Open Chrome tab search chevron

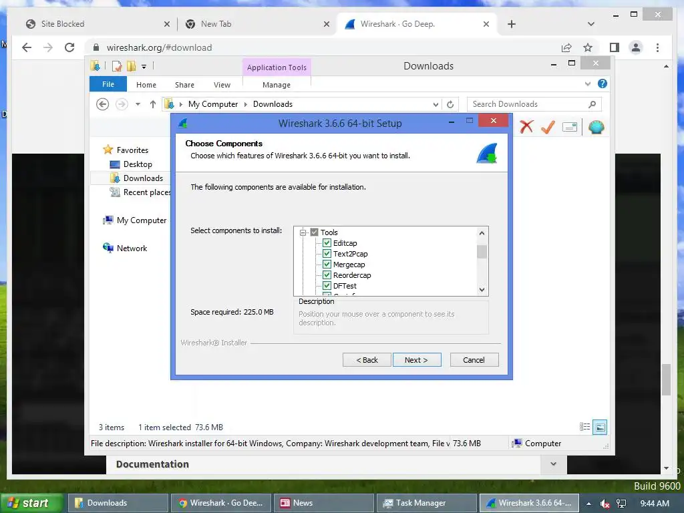click(x=591, y=24)
